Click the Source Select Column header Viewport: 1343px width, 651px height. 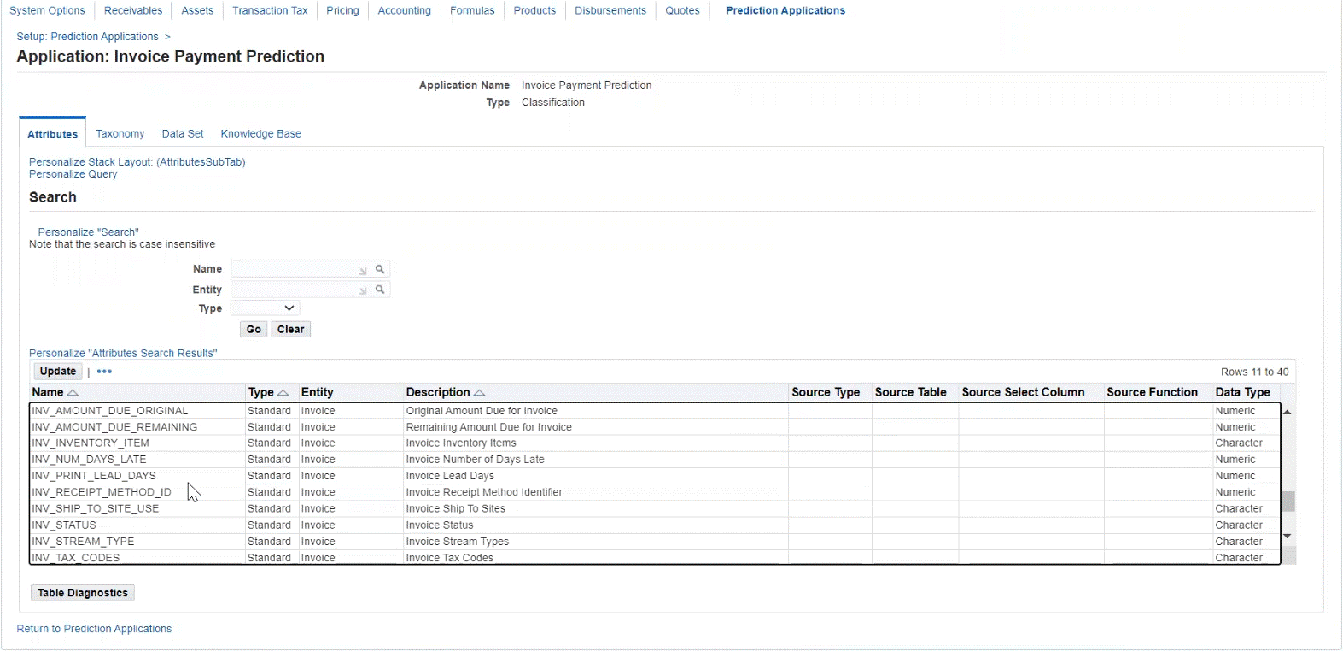click(x=1023, y=393)
